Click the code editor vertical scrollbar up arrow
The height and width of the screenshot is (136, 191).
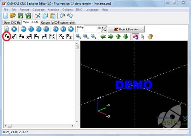pyautogui.click(x=77, y=43)
